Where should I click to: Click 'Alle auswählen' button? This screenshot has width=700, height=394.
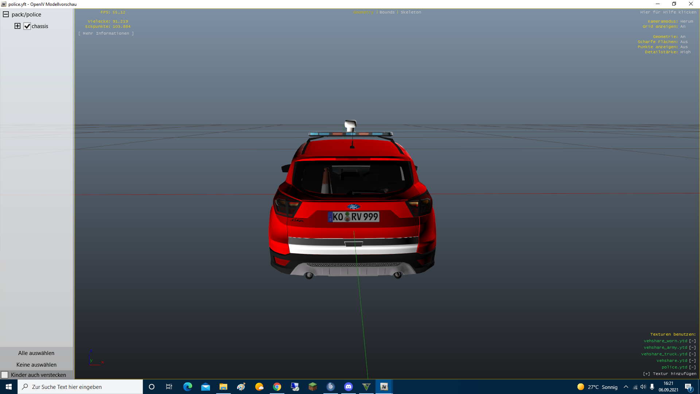(x=36, y=353)
